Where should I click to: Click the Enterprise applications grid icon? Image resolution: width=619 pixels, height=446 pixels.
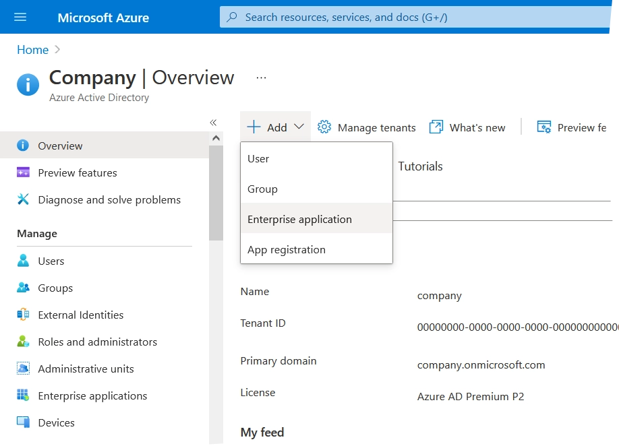click(x=23, y=395)
